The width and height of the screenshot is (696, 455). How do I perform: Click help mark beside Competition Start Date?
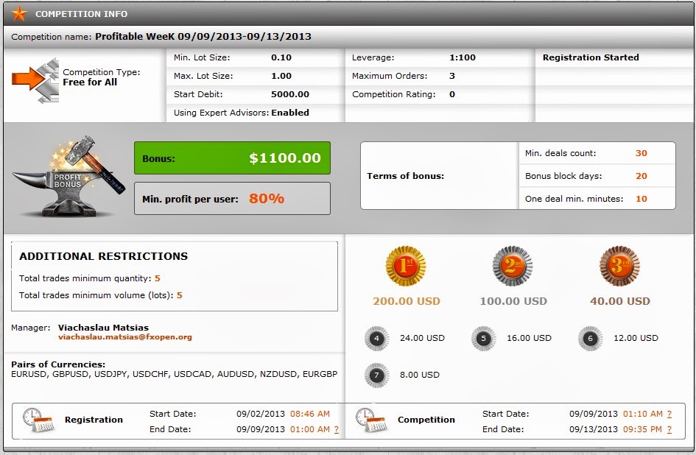coord(669,415)
